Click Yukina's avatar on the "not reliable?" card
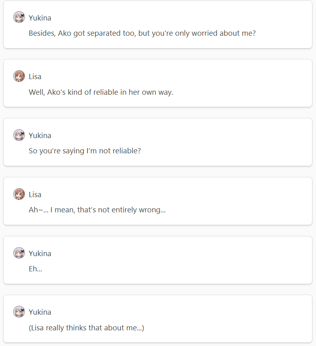 pyautogui.click(x=19, y=135)
